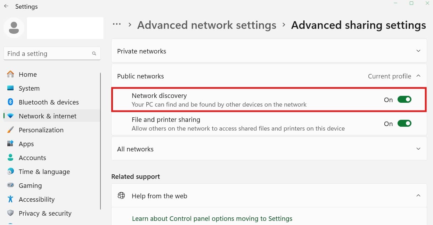Expand the All networks section
This screenshot has height=225, width=433.
(x=418, y=149)
